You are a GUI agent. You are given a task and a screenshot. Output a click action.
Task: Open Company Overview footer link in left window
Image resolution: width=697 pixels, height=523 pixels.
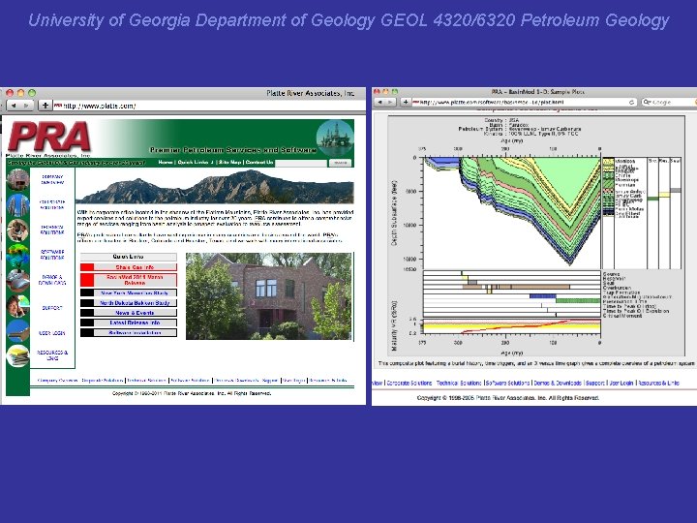[58, 381]
